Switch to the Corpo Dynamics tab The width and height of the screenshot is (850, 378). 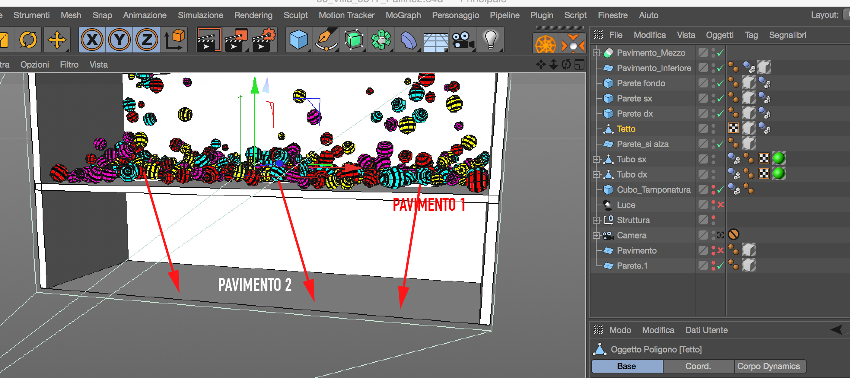click(x=769, y=366)
